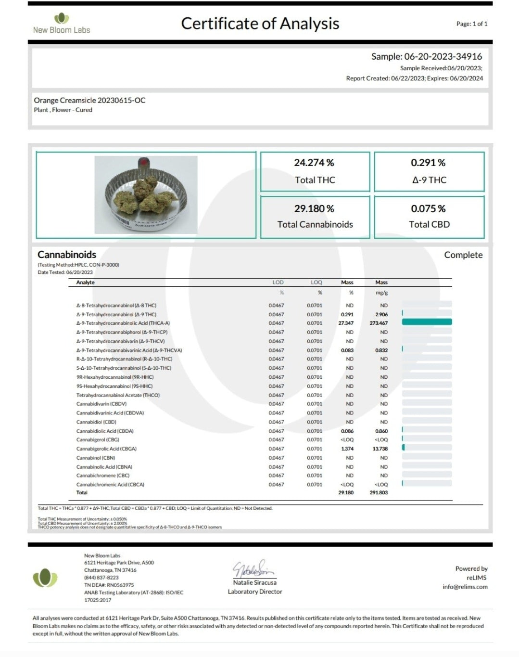Open the cannabis flower sample photo

click(x=146, y=194)
